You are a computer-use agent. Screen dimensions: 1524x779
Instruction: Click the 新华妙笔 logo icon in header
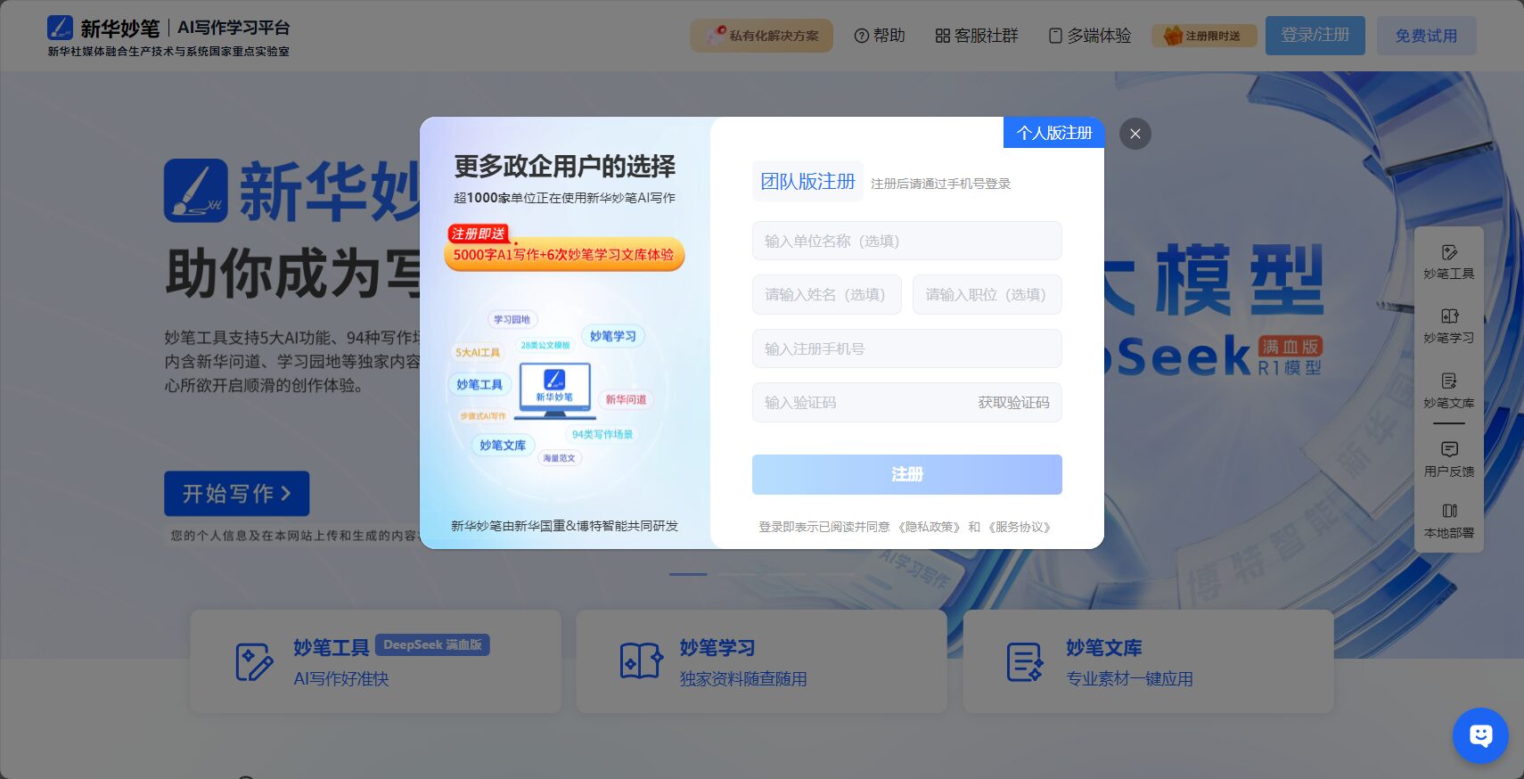60,28
